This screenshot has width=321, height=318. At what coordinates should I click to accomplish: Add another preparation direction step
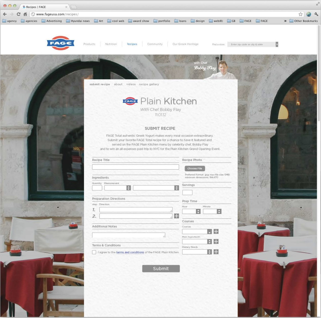[176, 216]
